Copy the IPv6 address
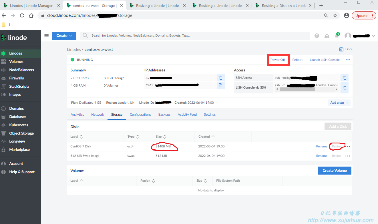378x224 pixels. pos(220,85)
